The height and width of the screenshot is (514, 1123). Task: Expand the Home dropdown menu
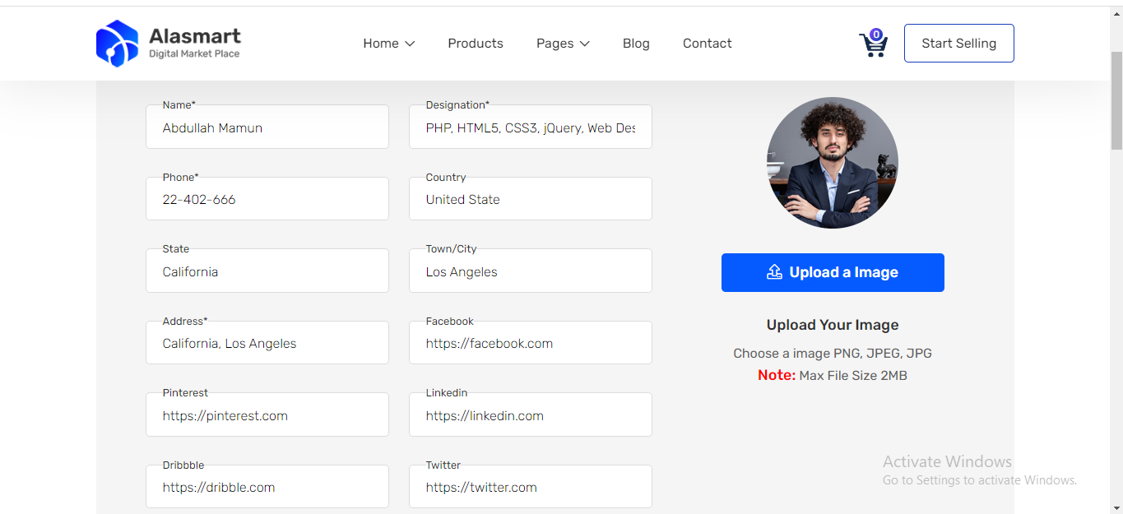[x=388, y=44]
